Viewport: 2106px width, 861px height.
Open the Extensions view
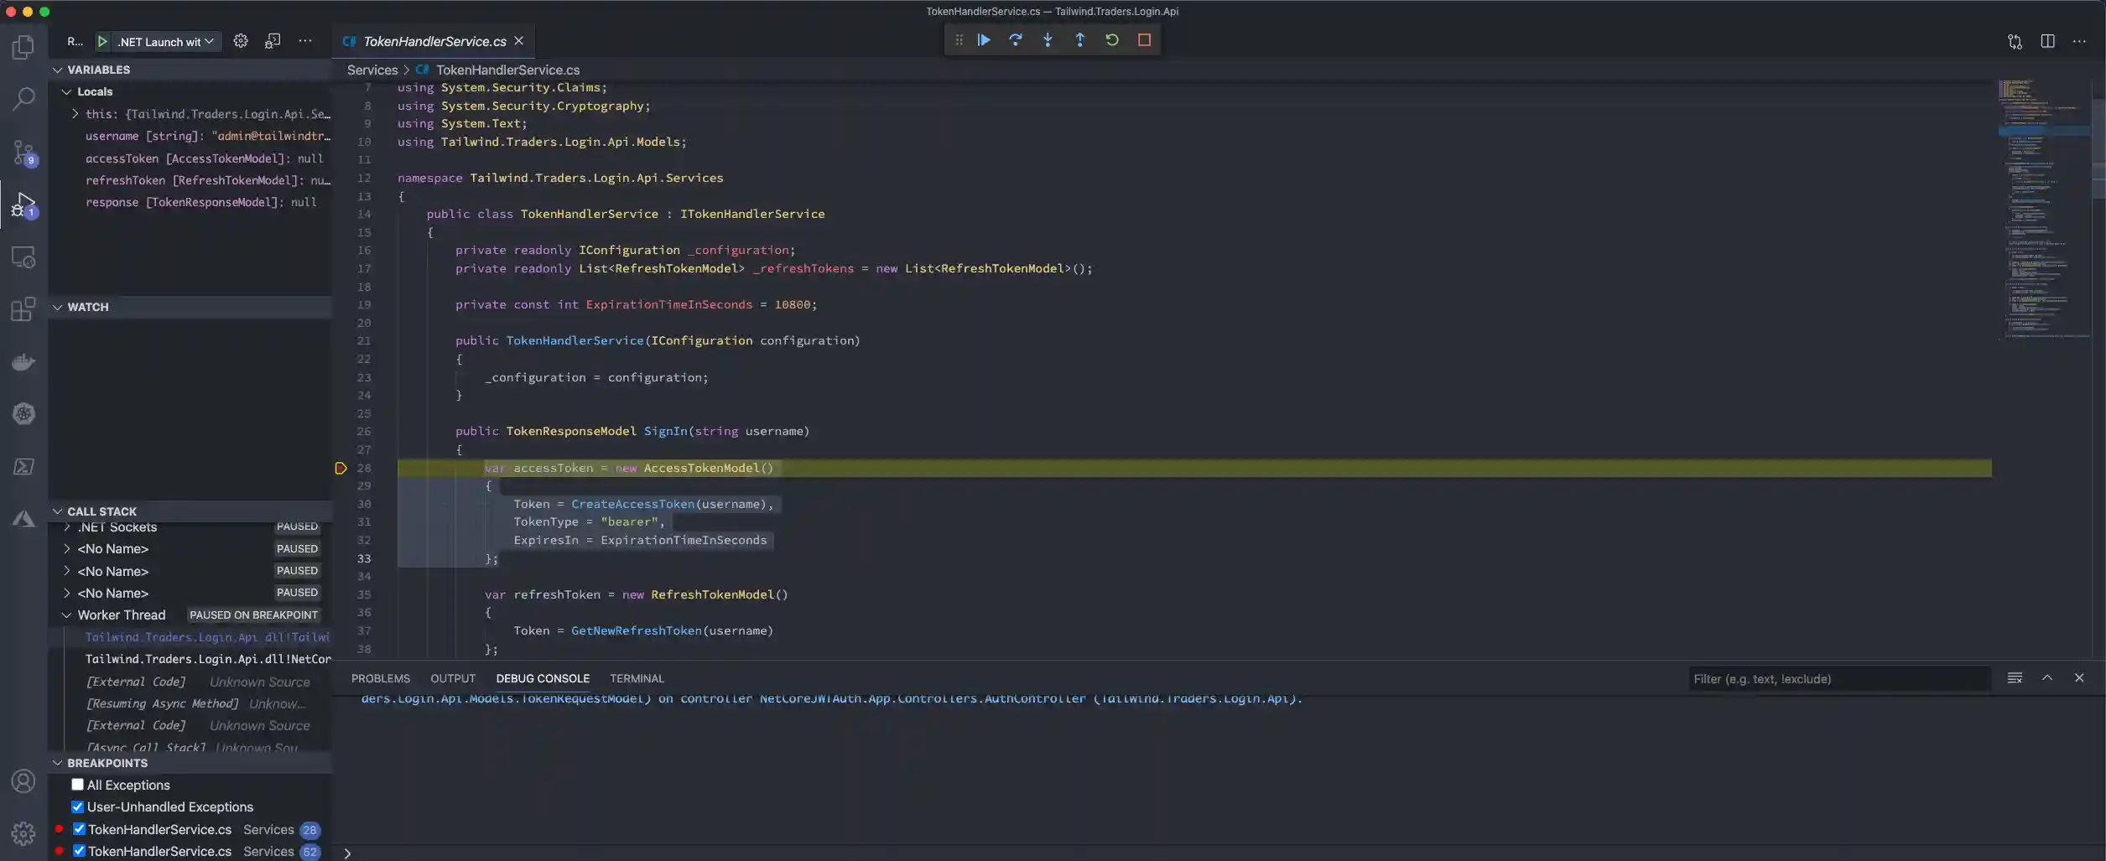[x=23, y=309]
